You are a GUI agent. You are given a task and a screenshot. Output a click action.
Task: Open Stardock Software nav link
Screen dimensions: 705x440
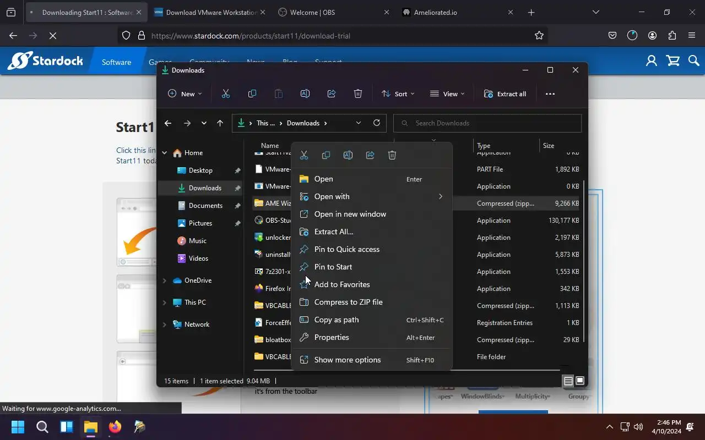pyautogui.click(x=116, y=62)
